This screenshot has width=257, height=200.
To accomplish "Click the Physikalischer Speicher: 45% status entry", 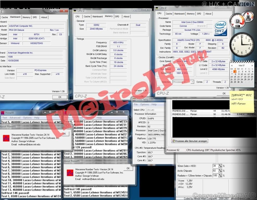I will pos(226,150).
